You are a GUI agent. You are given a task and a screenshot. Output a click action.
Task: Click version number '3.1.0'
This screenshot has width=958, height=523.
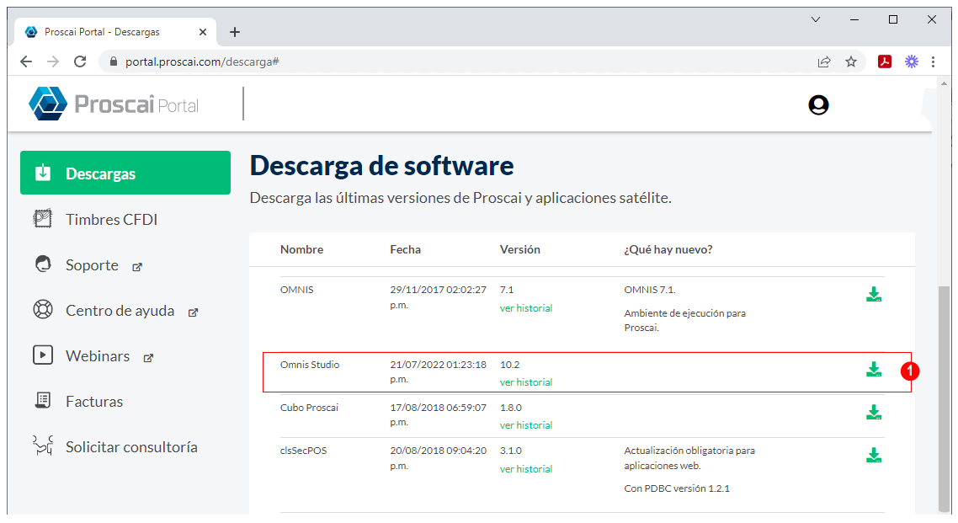click(511, 451)
